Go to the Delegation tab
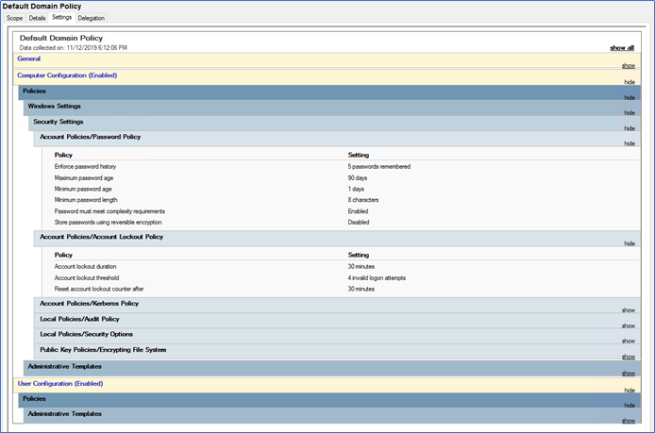The width and height of the screenshot is (655, 433). pos(92,18)
